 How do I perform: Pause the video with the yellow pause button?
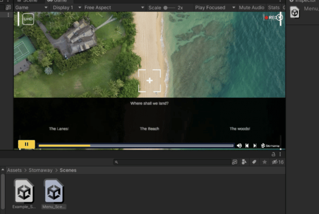(x=27, y=144)
